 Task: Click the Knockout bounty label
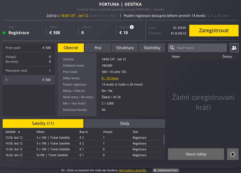pyautogui.click(x=75, y=110)
